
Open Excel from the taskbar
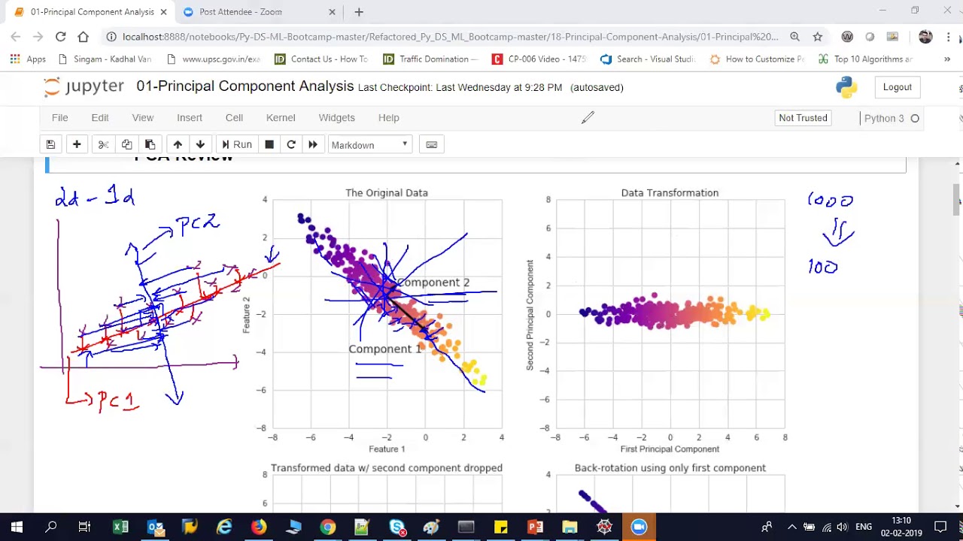point(120,527)
